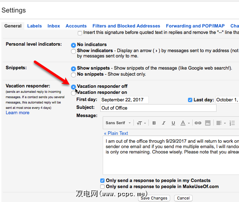Image resolution: width=239 pixels, height=202 pixels.
Task: Enable Only send response to people in MakeUseOf.com
Action: point(102,187)
